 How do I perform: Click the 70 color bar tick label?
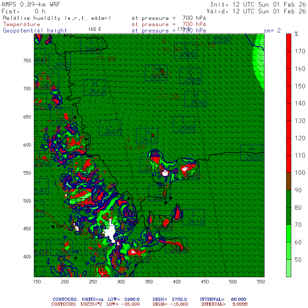(x=298, y=225)
